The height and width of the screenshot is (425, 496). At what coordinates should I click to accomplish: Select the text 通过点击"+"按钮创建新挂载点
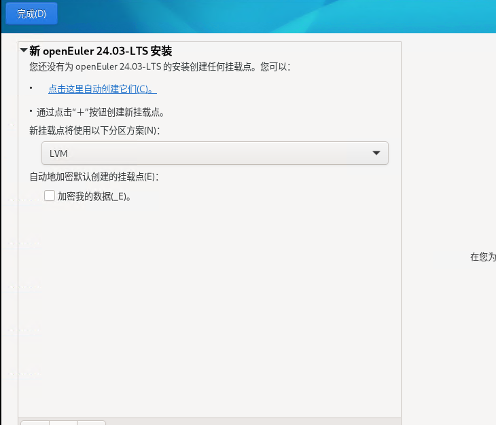point(101,112)
